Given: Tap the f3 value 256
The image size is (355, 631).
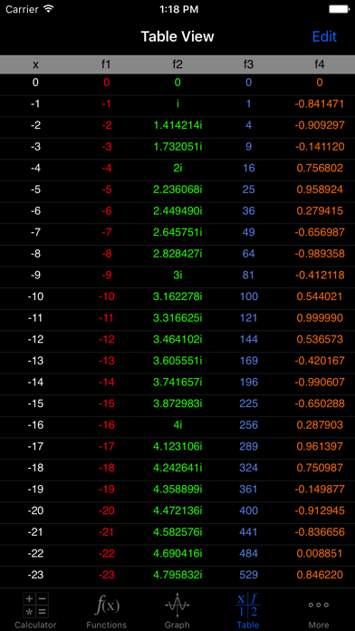Looking at the screenshot, I should 248,425.
